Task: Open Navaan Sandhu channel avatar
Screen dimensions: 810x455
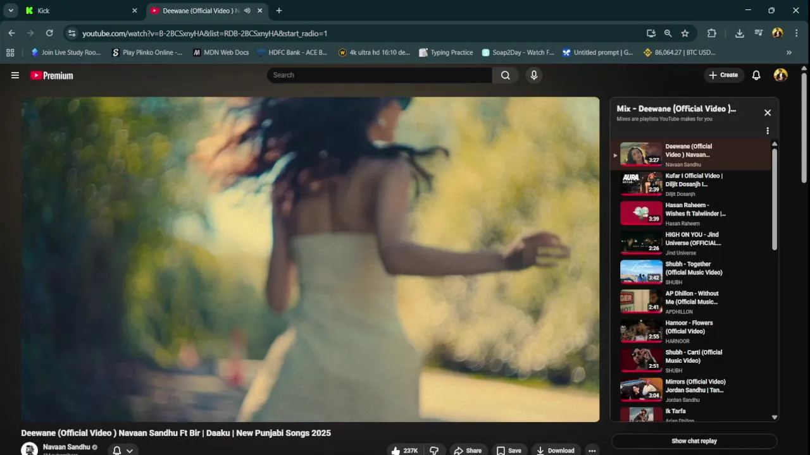Action: (x=29, y=449)
